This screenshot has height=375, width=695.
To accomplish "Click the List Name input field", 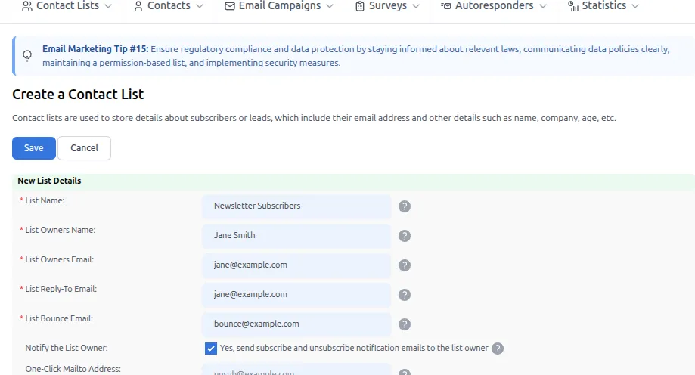I will [x=296, y=206].
